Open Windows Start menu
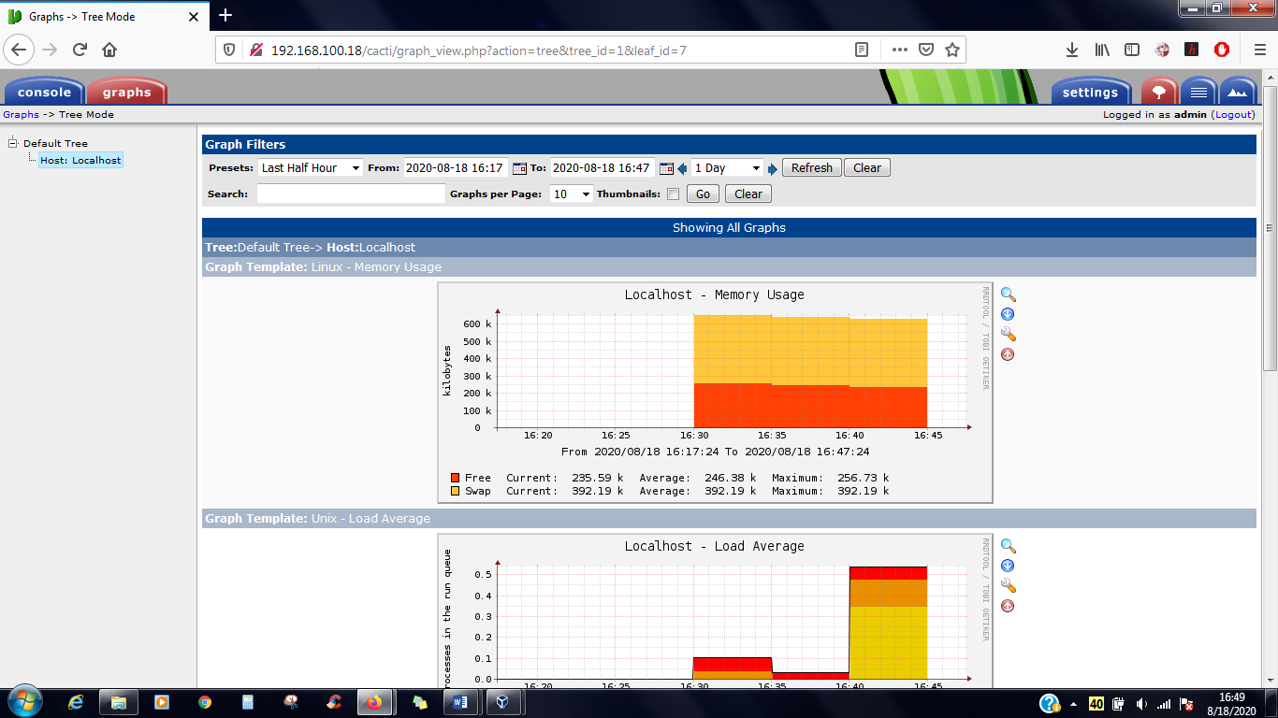The image size is (1278, 718). (x=23, y=702)
